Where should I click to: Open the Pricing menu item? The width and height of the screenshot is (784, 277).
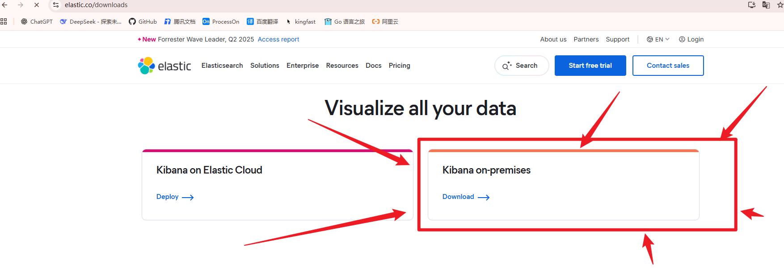click(x=400, y=66)
